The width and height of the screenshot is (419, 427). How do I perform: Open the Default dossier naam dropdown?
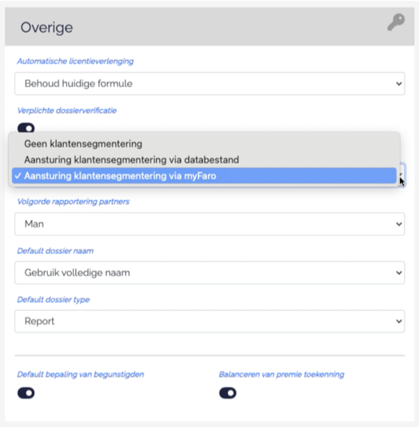point(209,272)
